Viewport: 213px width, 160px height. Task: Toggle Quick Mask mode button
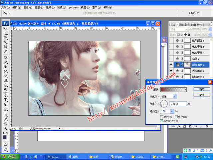tap(5, 144)
